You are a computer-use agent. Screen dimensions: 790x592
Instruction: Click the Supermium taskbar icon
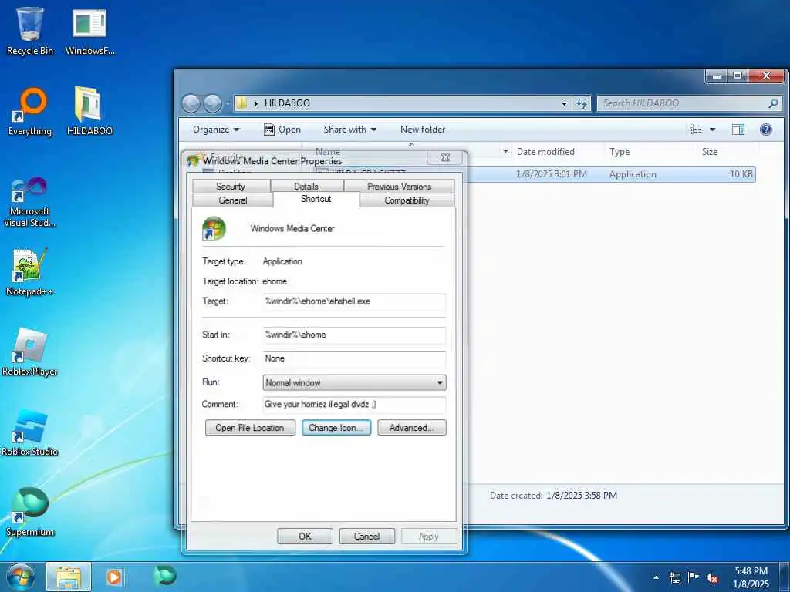point(165,575)
